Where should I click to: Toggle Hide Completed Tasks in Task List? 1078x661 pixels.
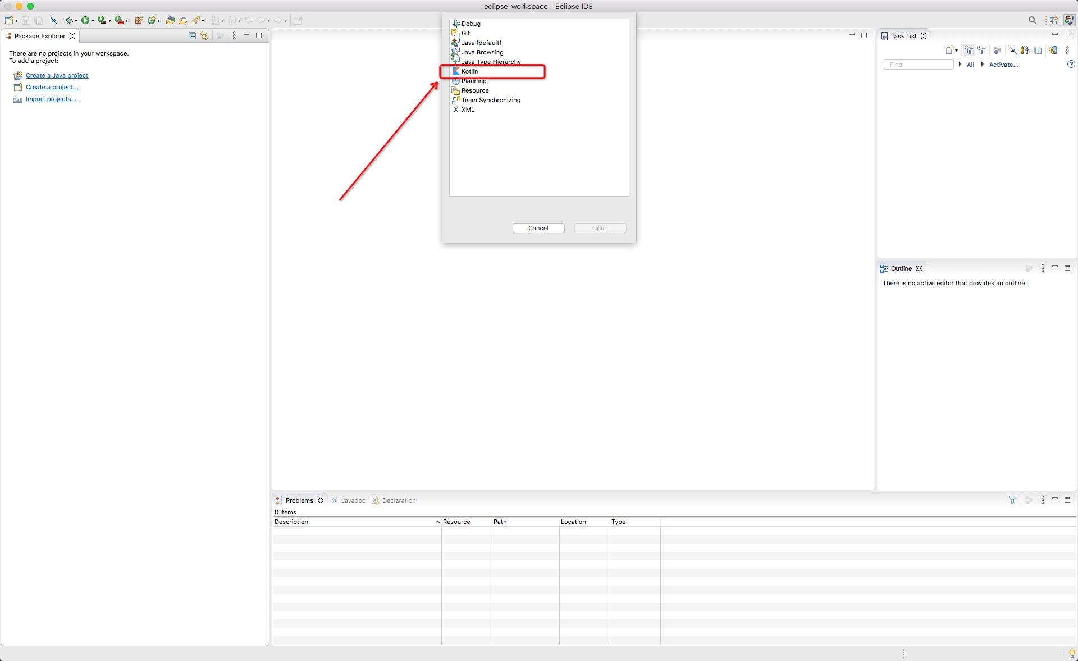pos(1012,50)
